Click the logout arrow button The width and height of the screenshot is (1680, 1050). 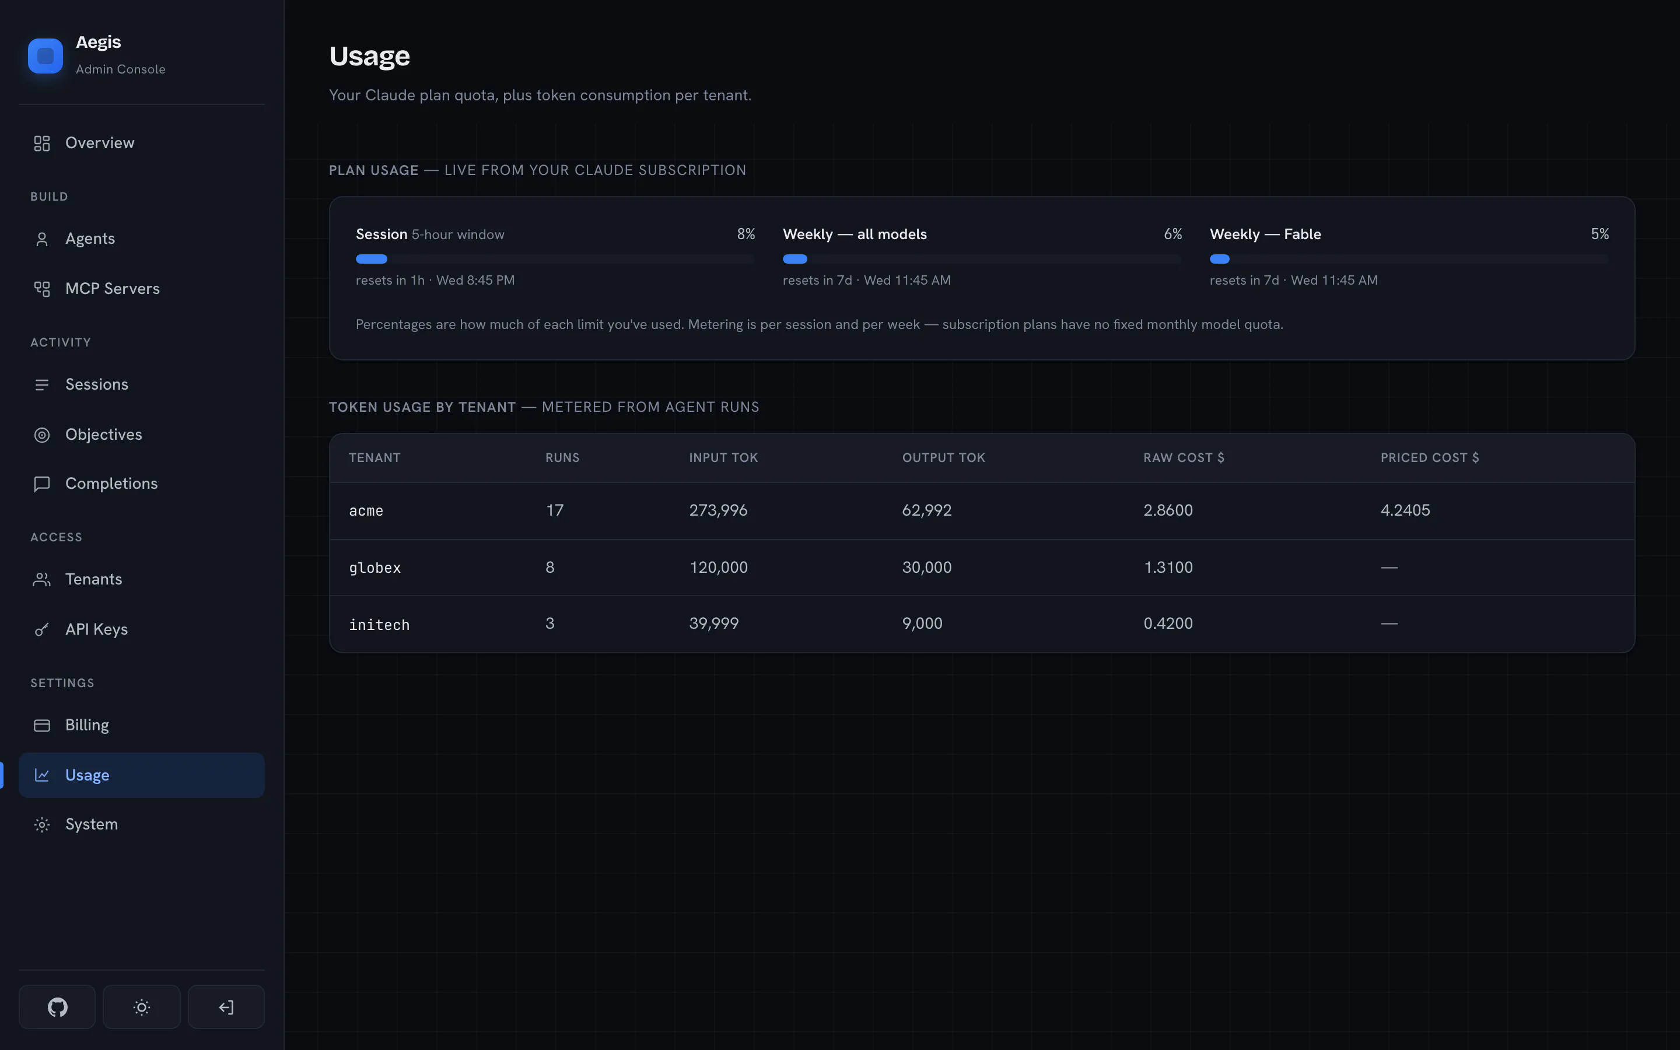tap(226, 1006)
